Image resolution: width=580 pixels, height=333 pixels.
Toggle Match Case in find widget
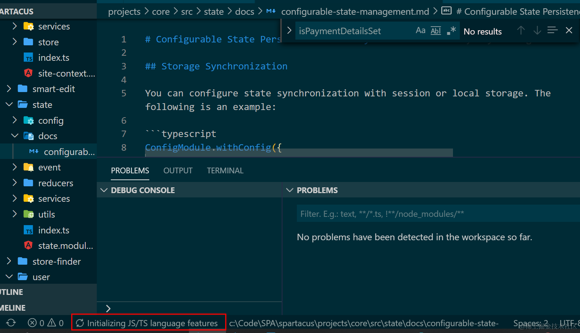(420, 31)
